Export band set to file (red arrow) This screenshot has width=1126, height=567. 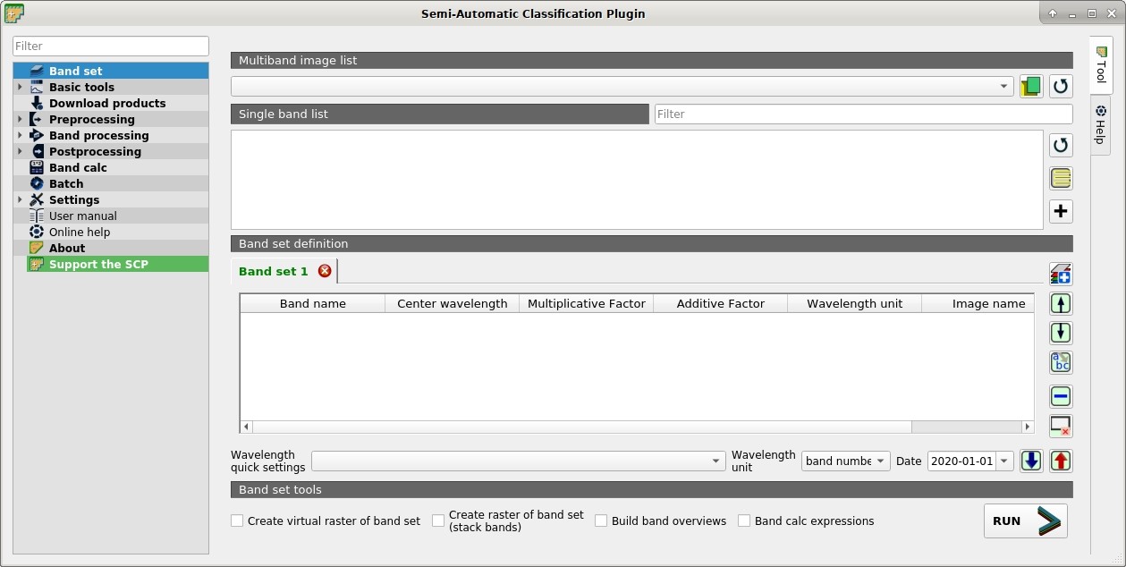click(1061, 461)
